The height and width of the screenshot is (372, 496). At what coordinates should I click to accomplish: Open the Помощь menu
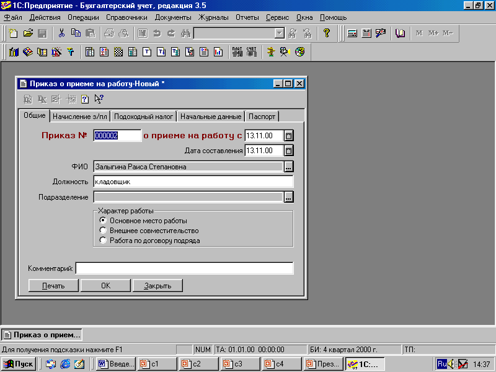[x=333, y=18]
